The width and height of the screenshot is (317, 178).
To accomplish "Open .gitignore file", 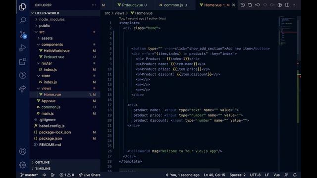I will tap(65, 120).
